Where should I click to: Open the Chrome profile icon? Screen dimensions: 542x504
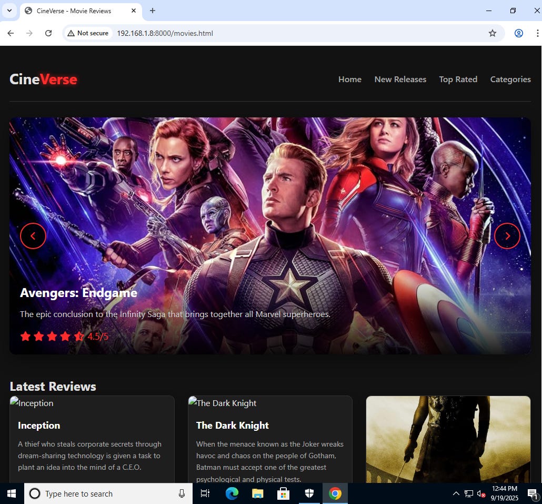(518, 33)
